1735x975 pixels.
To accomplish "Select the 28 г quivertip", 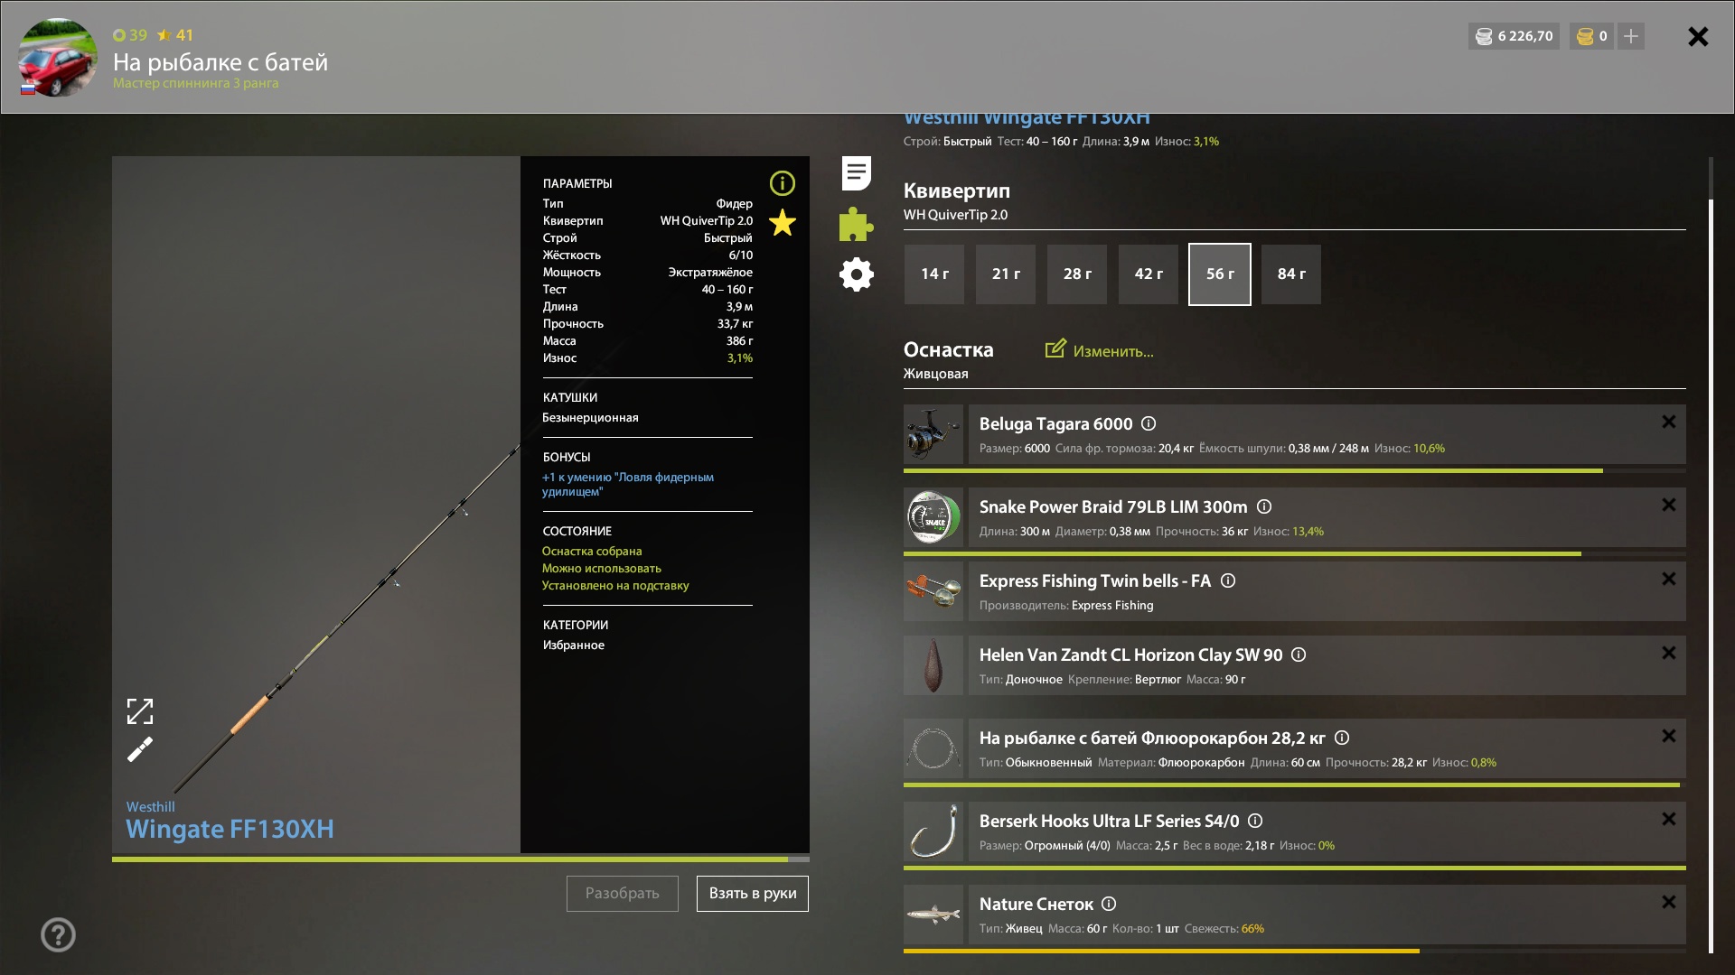I will click(x=1077, y=274).
